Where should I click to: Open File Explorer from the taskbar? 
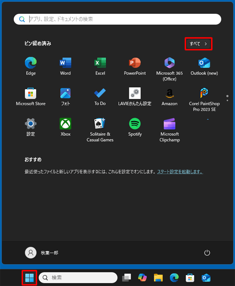[158, 278]
